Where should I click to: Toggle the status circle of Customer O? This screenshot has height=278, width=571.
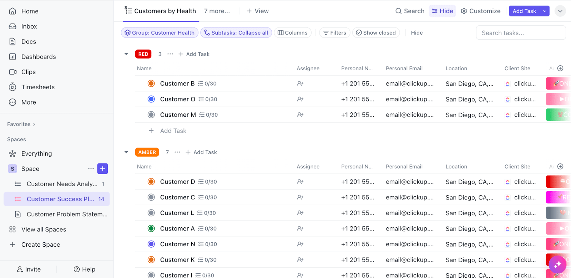[x=151, y=99]
